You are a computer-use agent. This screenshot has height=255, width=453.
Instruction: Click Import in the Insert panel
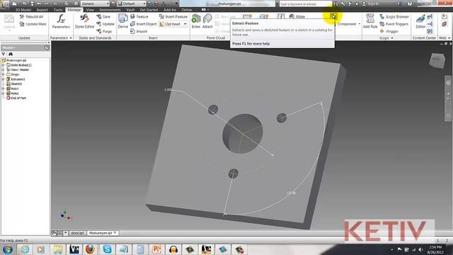pos(139,31)
